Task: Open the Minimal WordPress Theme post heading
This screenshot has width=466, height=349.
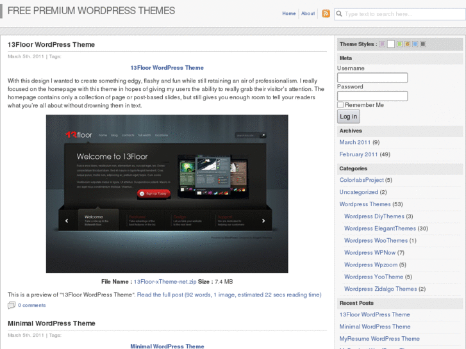Action: point(51,323)
